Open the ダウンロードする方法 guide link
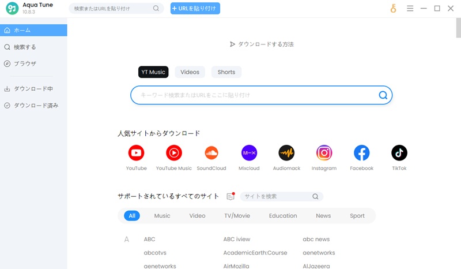Viewport: 461px width, 269px height. (x=262, y=44)
